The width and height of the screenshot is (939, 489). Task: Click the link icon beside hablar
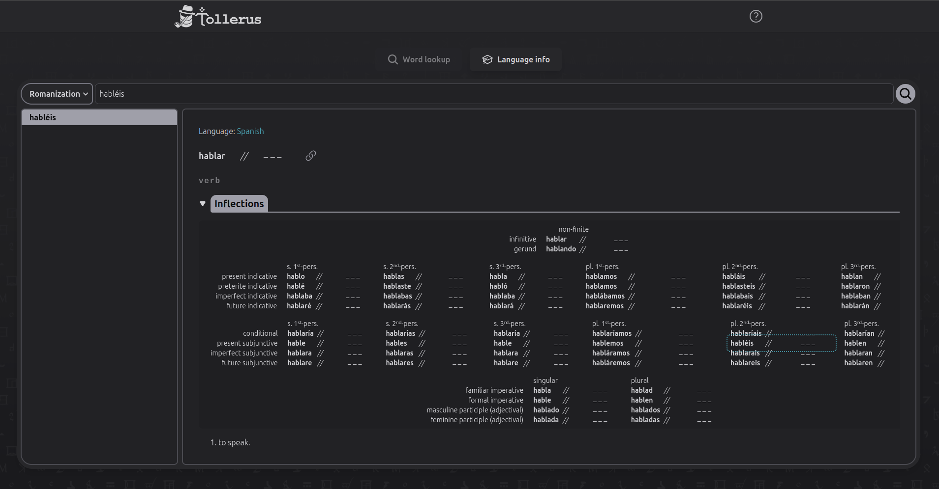(311, 156)
